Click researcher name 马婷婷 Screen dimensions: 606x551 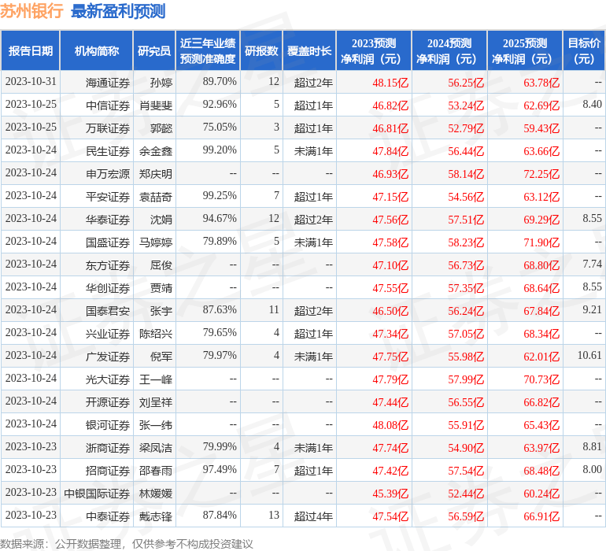tap(156, 242)
